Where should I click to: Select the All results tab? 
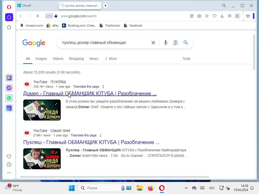(x=28, y=59)
